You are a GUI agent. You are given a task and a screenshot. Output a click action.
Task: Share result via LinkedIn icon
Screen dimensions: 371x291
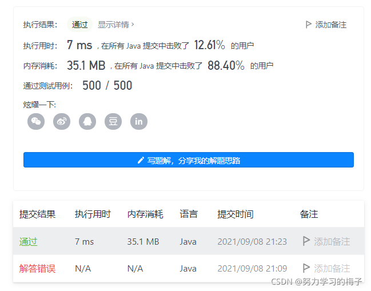coord(139,121)
